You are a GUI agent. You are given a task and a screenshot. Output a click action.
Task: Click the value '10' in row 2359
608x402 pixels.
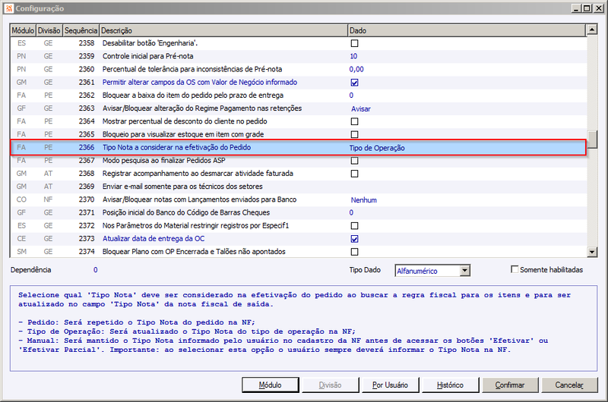353,56
